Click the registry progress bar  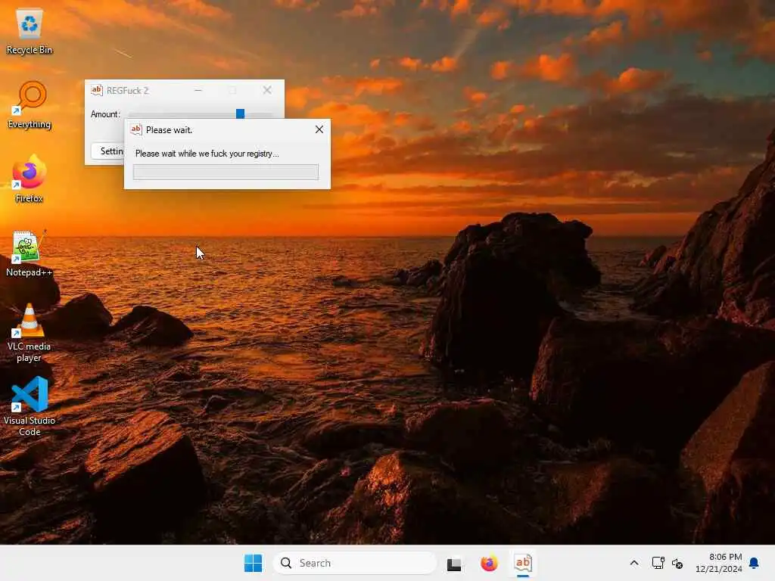click(x=226, y=172)
